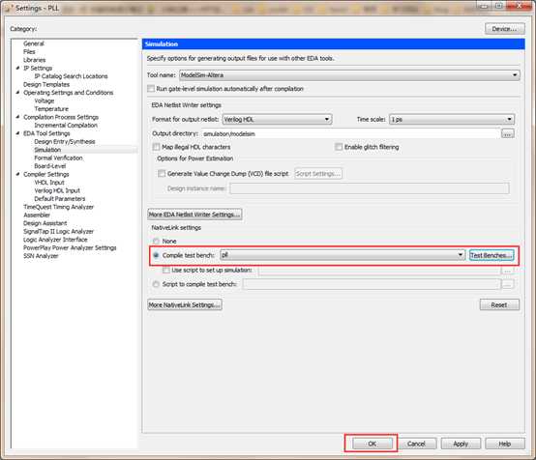Screen dimensions: 536x460
Task: Enable Map illegal HDL characters
Action: (x=156, y=147)
